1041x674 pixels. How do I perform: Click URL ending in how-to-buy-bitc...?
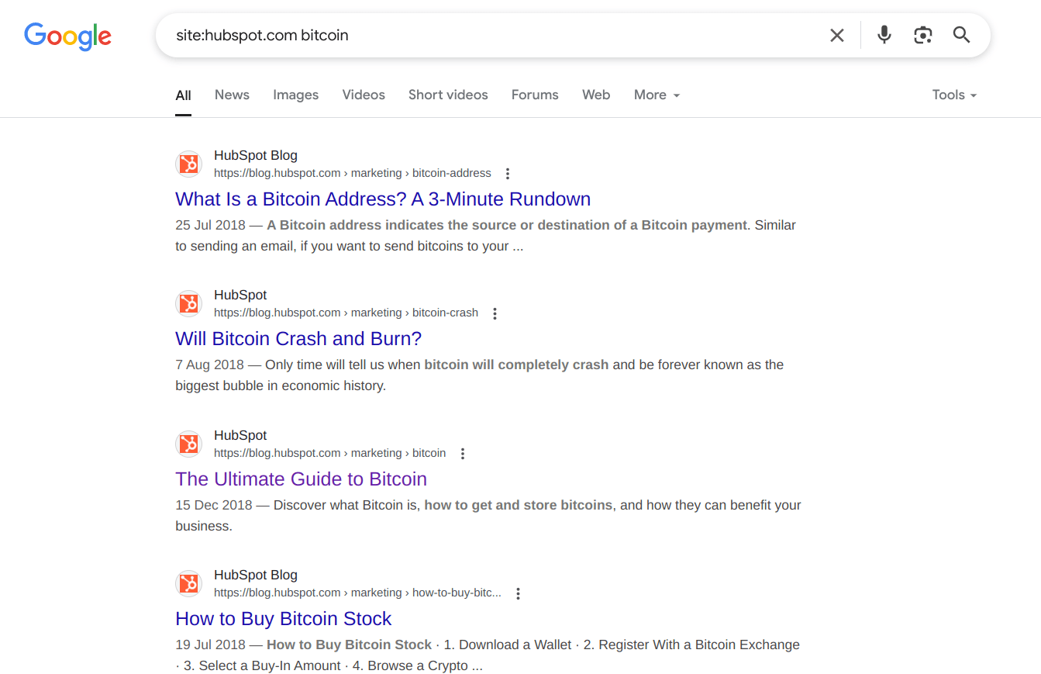[357, 593]
